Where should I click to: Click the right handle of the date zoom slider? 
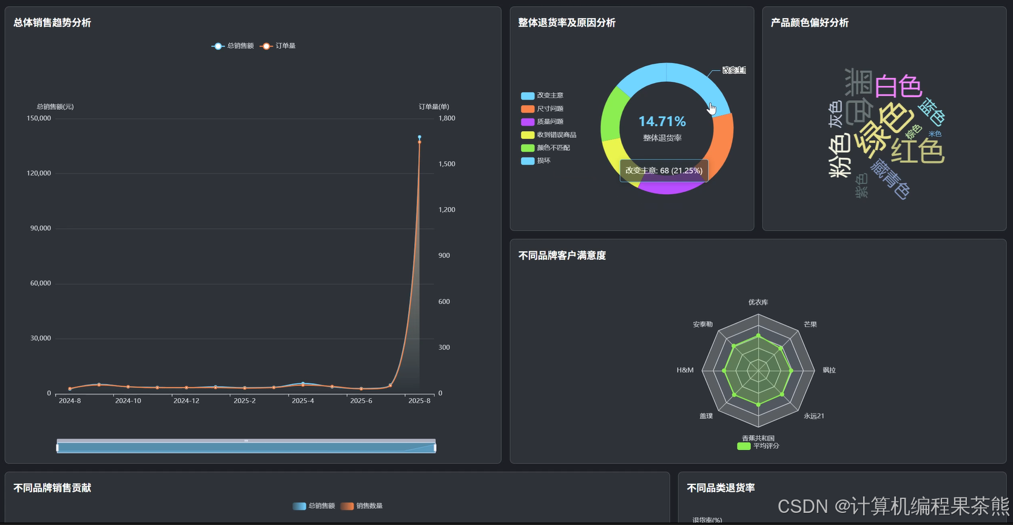pos(435,448)
